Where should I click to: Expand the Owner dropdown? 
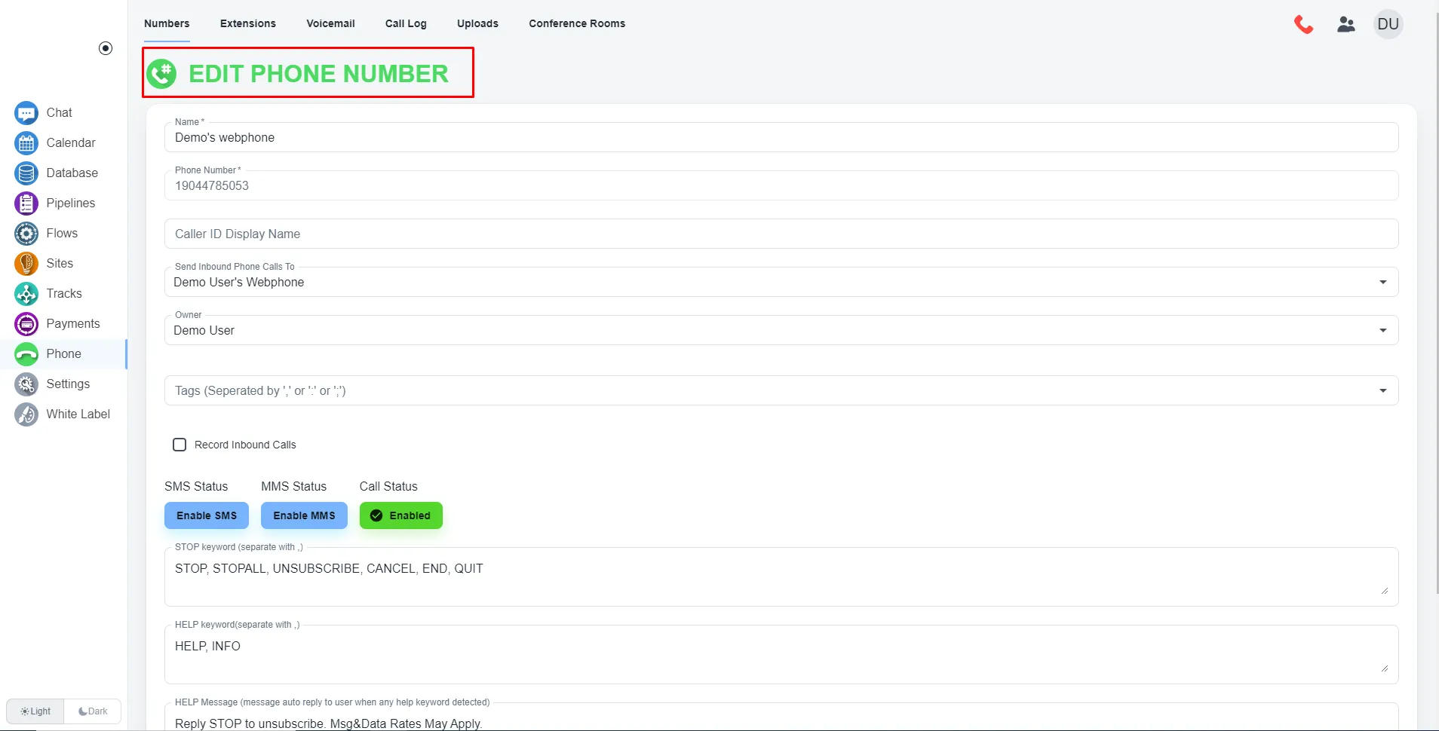coord(1383,330)
